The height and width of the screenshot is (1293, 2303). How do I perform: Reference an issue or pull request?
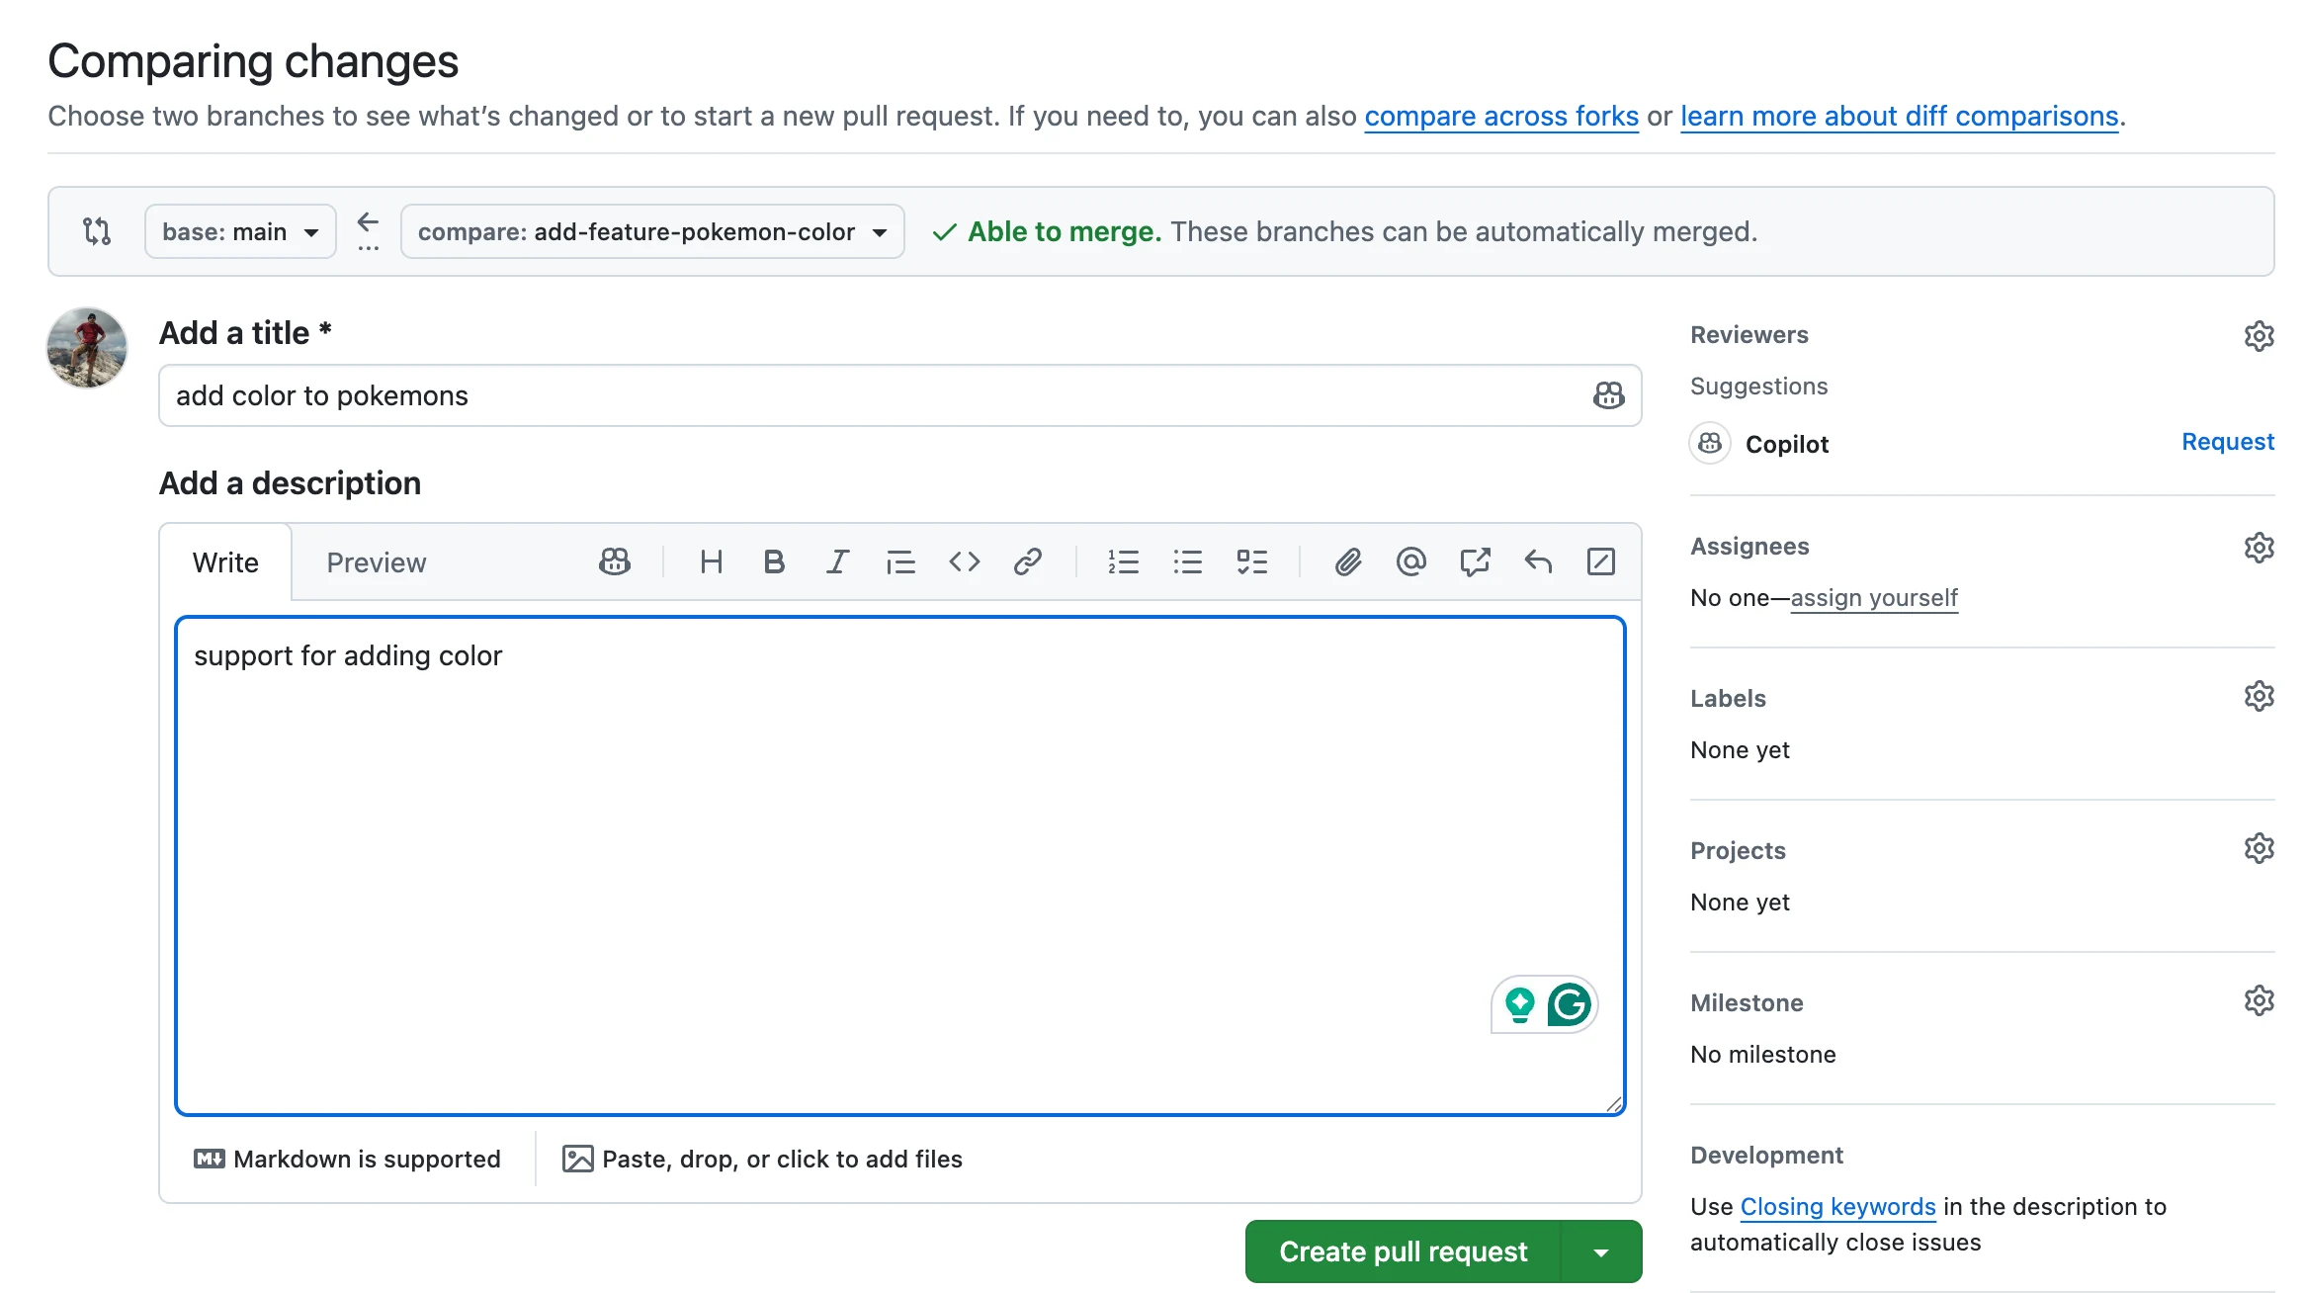[x=1475, y=561]
